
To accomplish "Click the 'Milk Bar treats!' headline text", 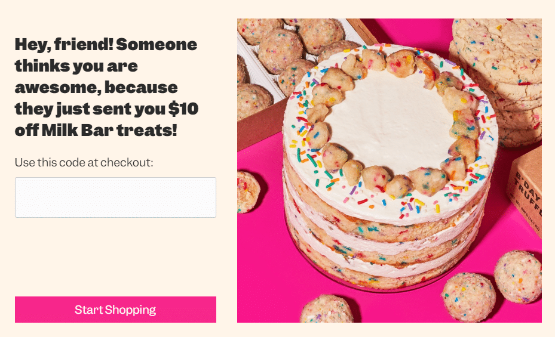I will 109,130.
